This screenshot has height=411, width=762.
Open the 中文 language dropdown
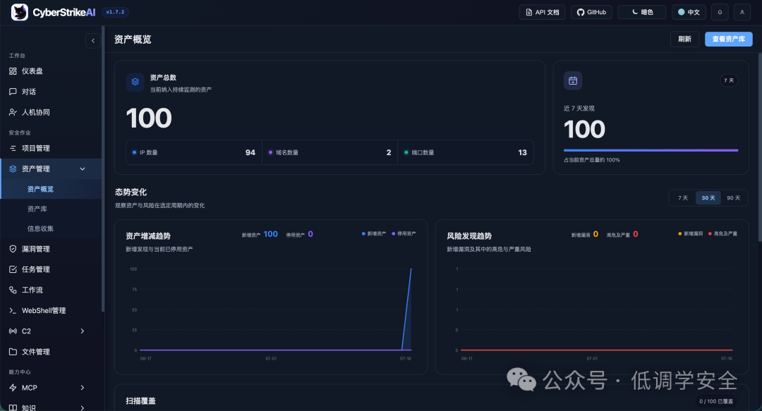689,12
